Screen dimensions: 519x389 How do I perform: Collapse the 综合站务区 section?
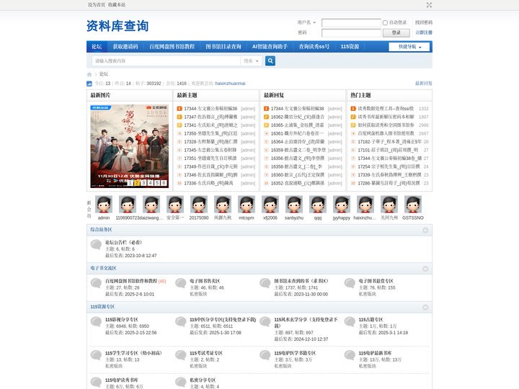(x=425, y=231)
